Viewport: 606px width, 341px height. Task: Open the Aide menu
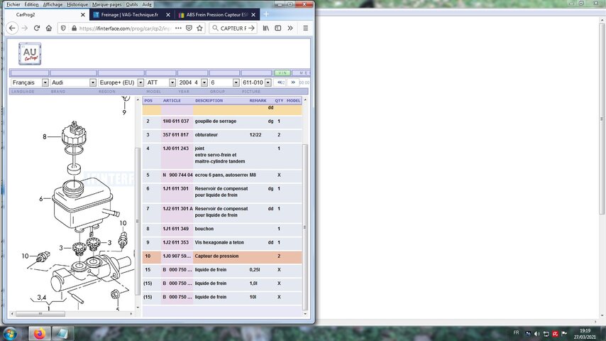click(147, 4)
